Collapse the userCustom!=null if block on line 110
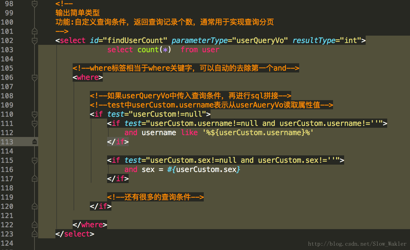The width and height of the screenshot is (410, 250). click(34, 114)
